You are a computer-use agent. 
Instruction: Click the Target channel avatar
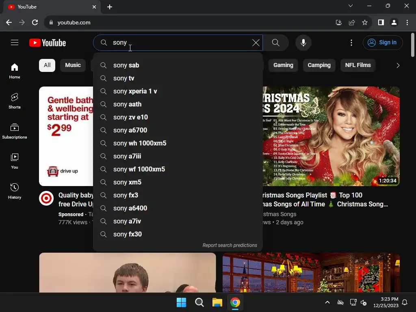pos(46,198)
